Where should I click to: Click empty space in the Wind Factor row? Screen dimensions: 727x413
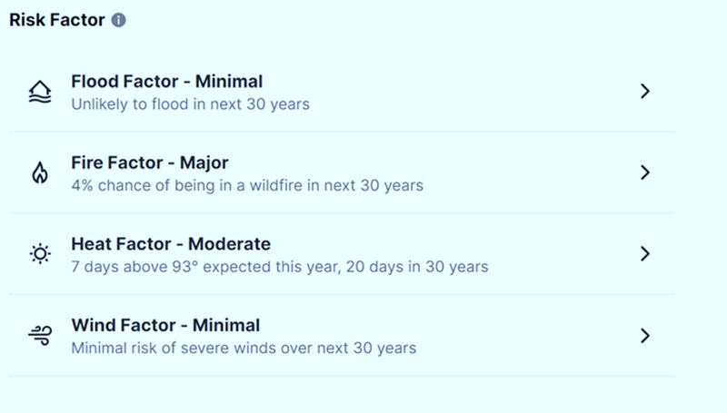(x=527, y=336)
